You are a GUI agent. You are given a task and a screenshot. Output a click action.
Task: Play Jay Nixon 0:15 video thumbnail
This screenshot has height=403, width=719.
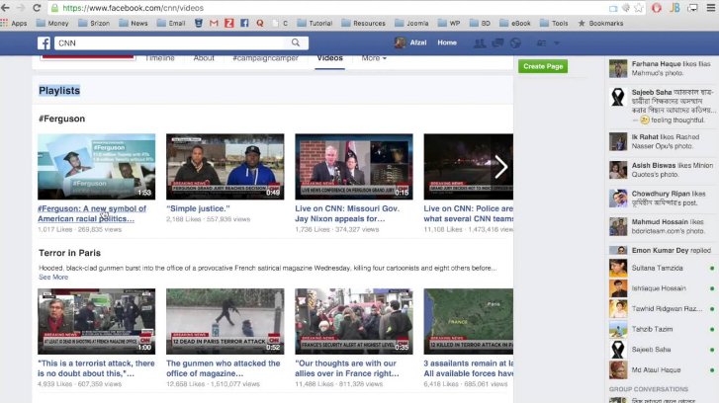pos(354,167)
